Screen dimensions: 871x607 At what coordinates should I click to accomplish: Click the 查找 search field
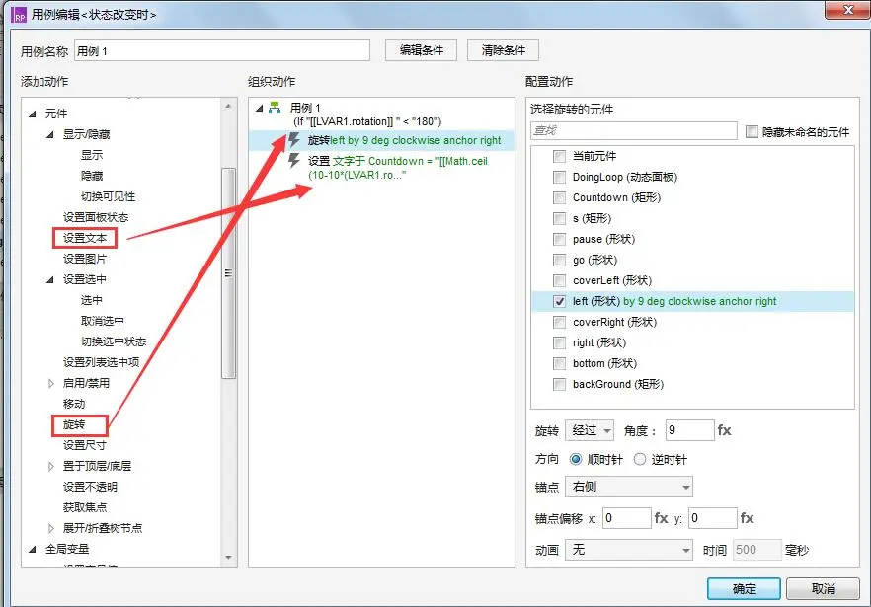tap(634, 131)
